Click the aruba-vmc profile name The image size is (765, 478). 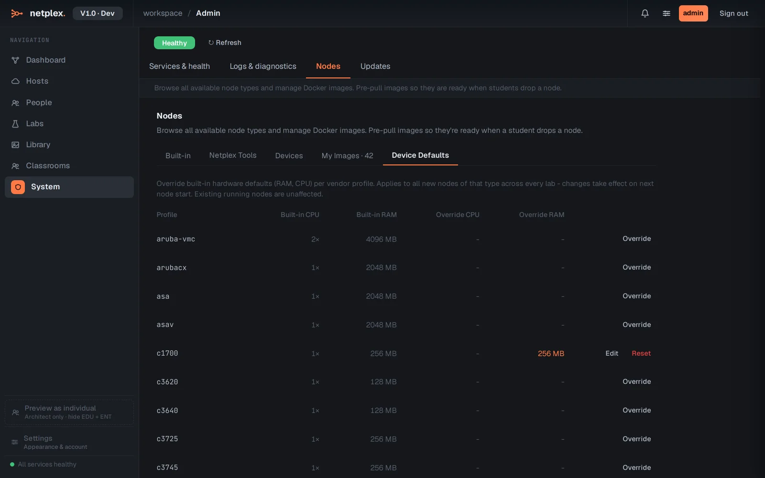175,239
